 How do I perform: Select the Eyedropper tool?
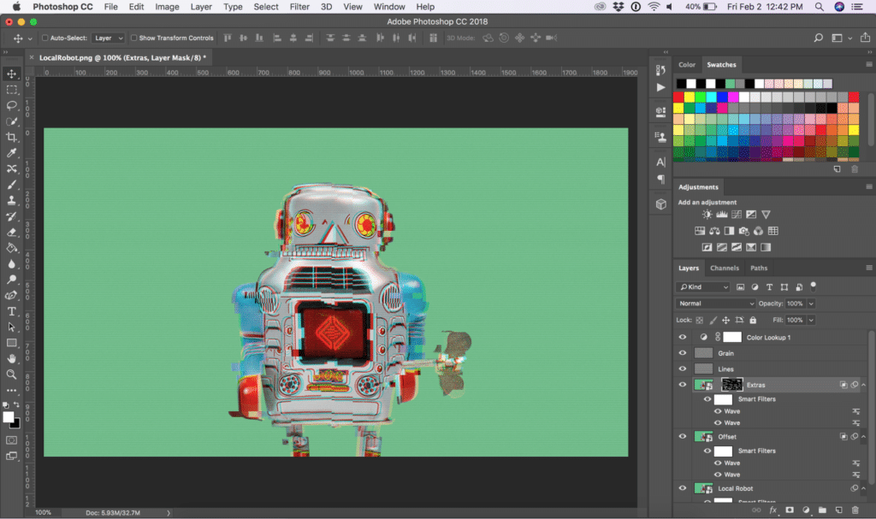click(12, 153)
